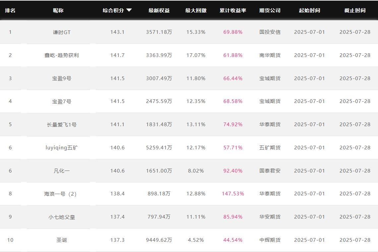Screen dimensions: 378x252
Task: Click nickname 小七她父皇
Action: (x=62, y=217)
